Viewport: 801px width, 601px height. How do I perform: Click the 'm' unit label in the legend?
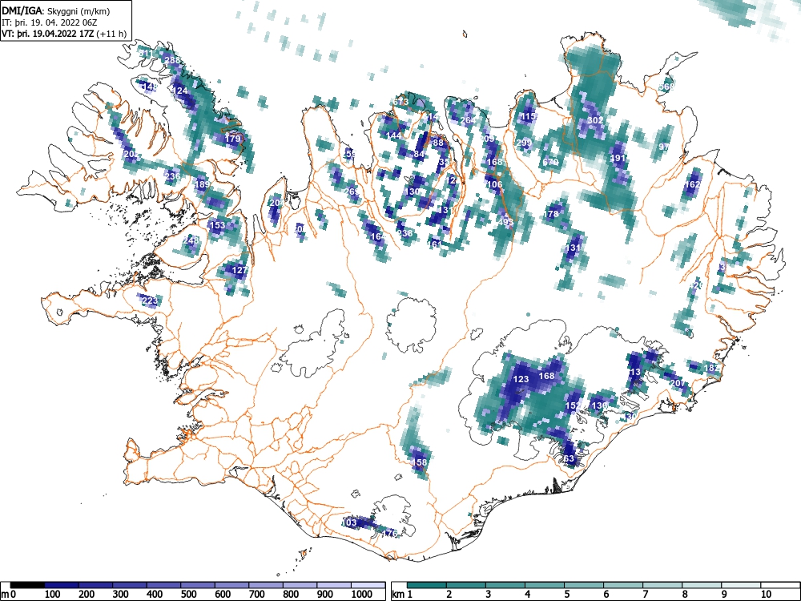click(5, 595)
